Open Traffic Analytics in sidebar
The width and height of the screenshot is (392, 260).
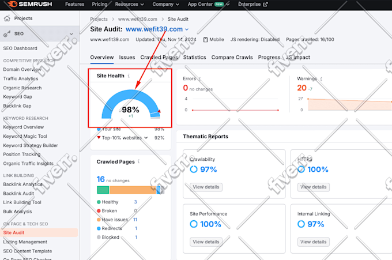coord(21,79)
